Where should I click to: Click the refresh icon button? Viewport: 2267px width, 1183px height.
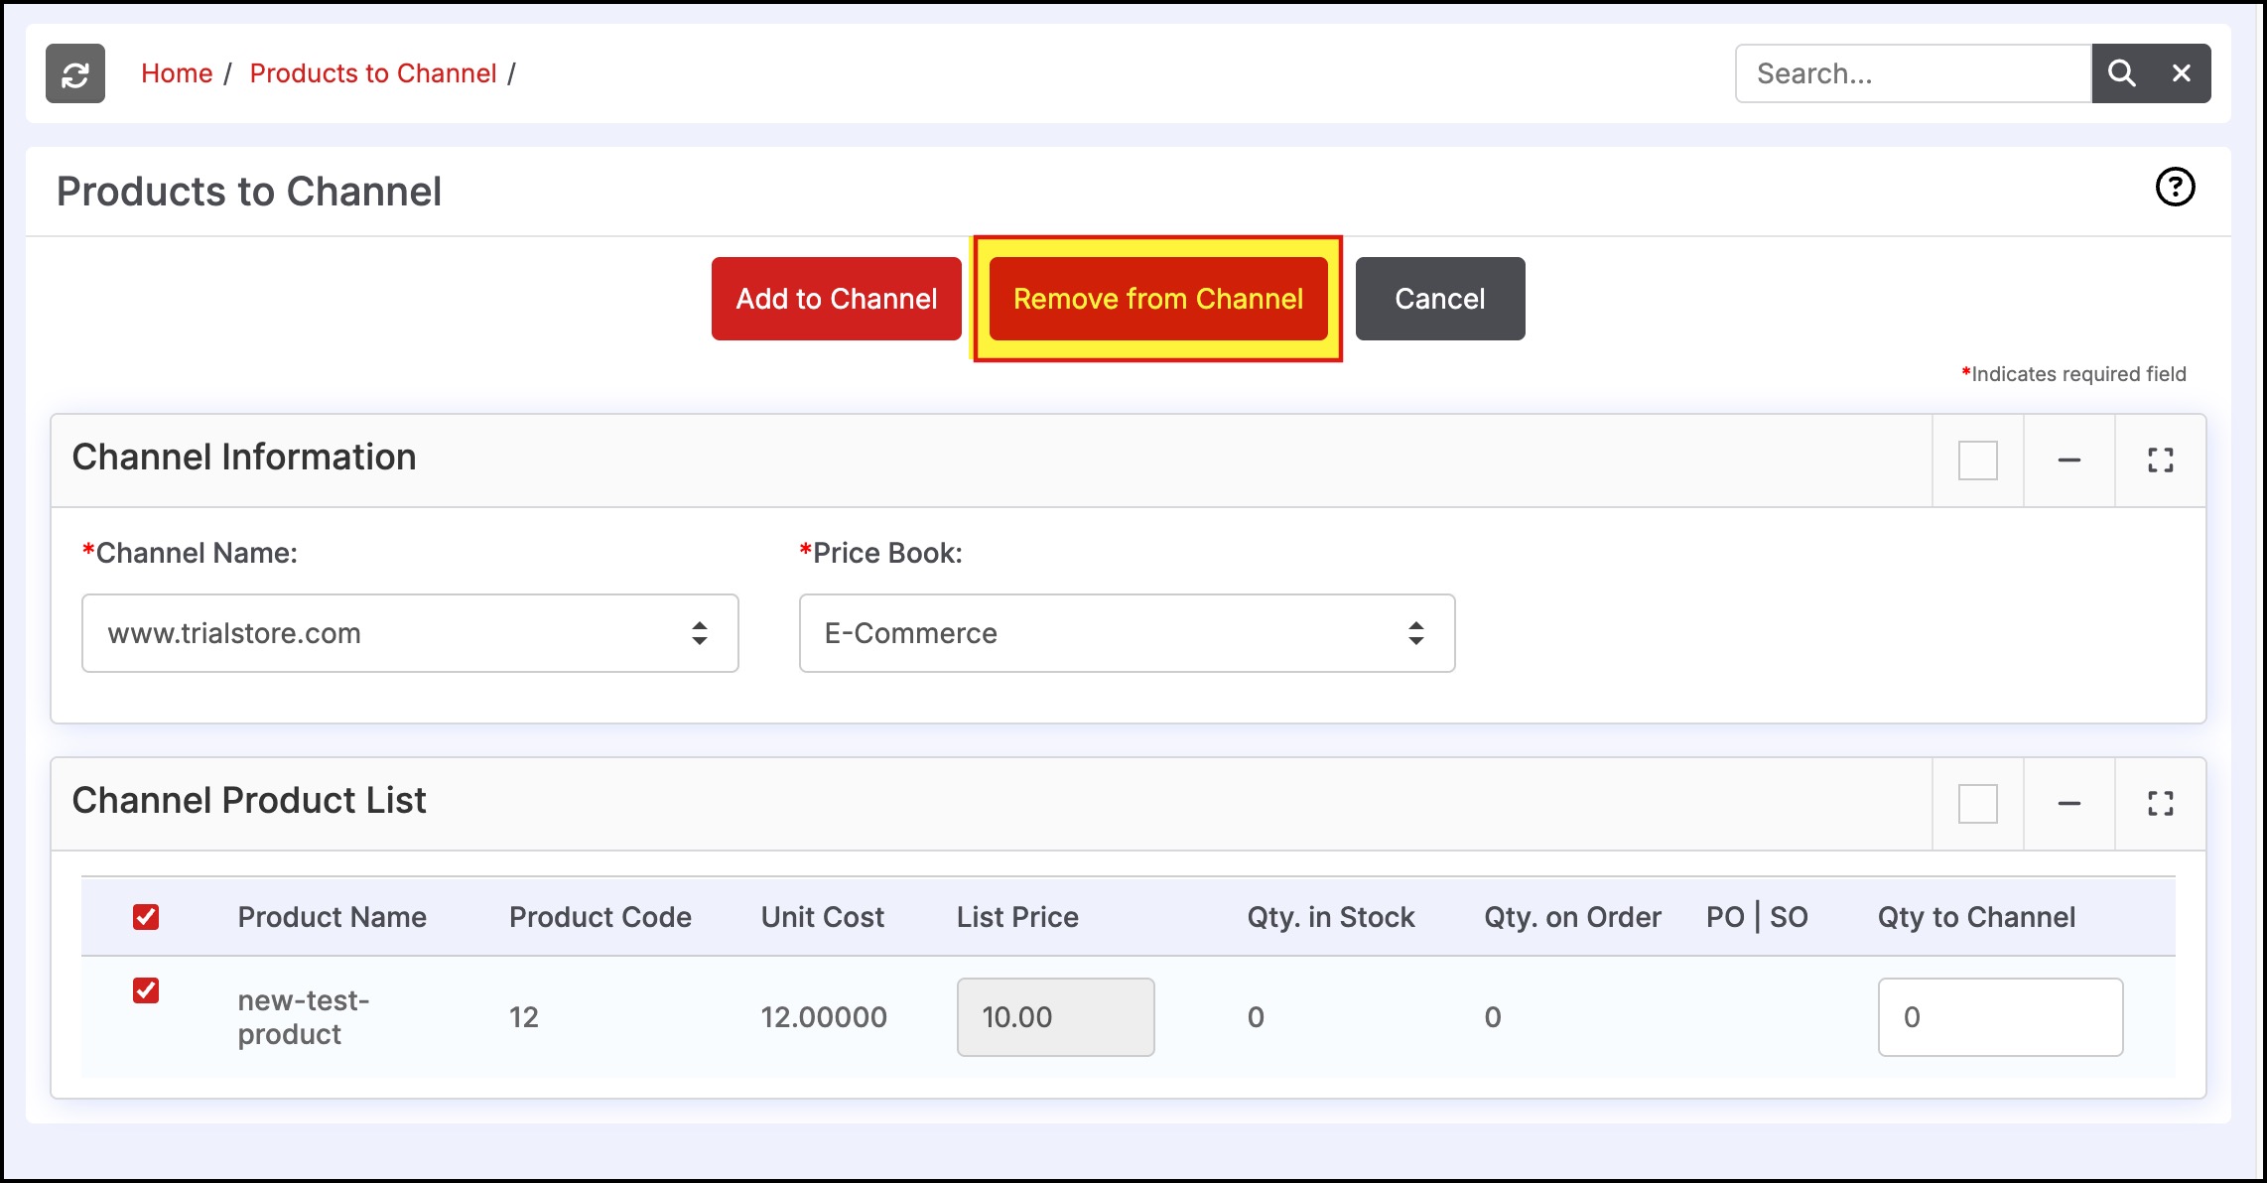click(75, 73)
